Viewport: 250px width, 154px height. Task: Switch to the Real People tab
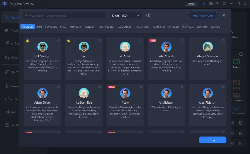click(x=106, y=27)
